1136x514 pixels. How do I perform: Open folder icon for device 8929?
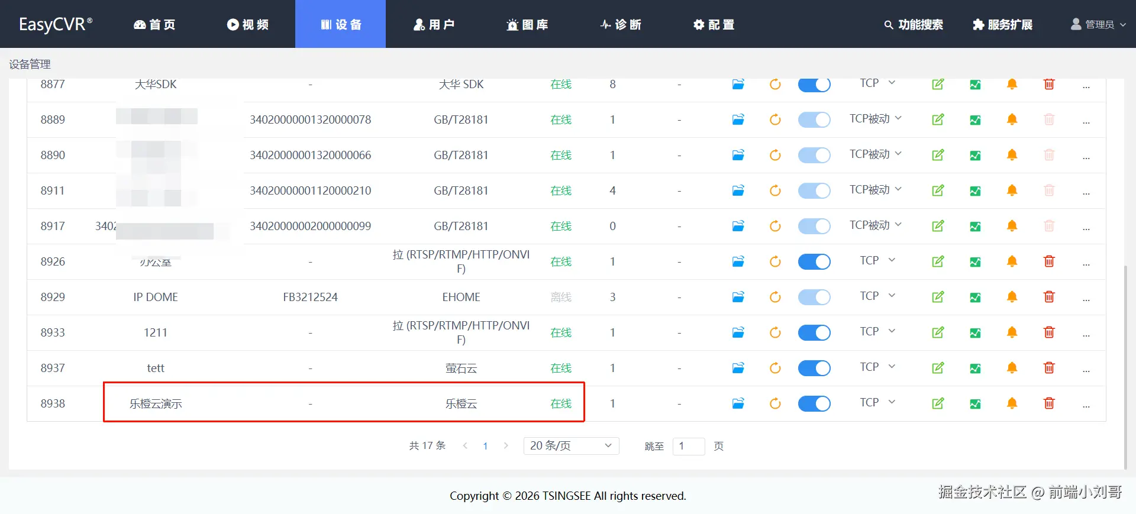(x=738, y=297)
